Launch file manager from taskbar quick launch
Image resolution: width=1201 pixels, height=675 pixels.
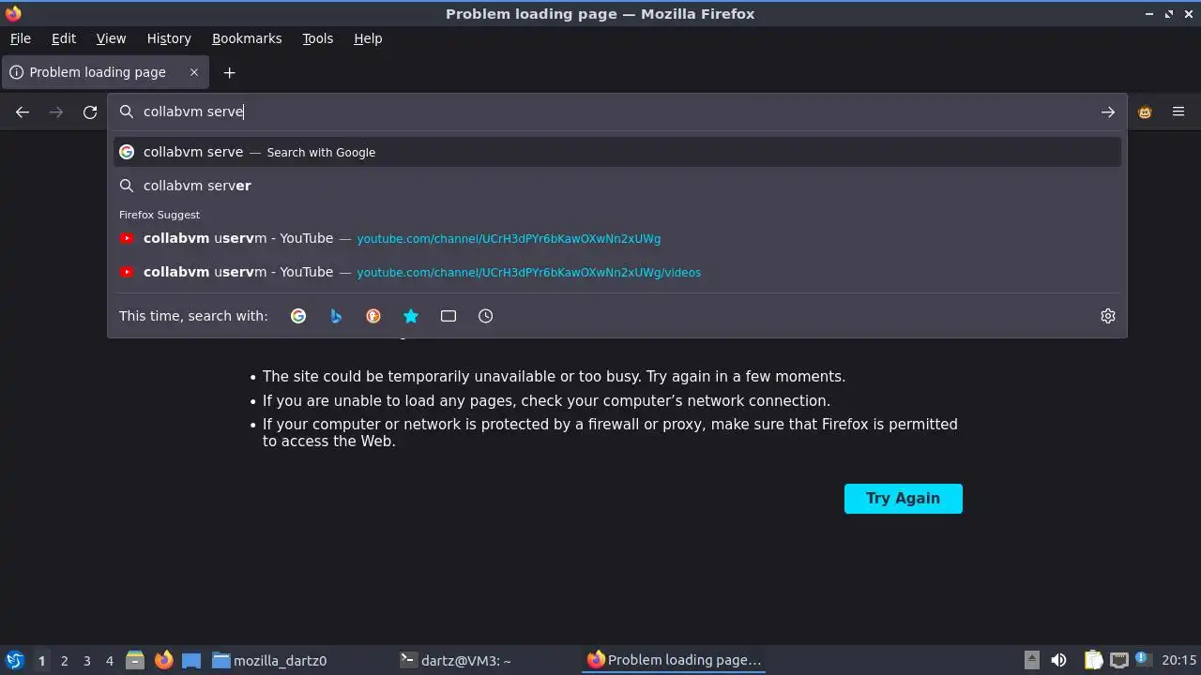click(135, 660)
